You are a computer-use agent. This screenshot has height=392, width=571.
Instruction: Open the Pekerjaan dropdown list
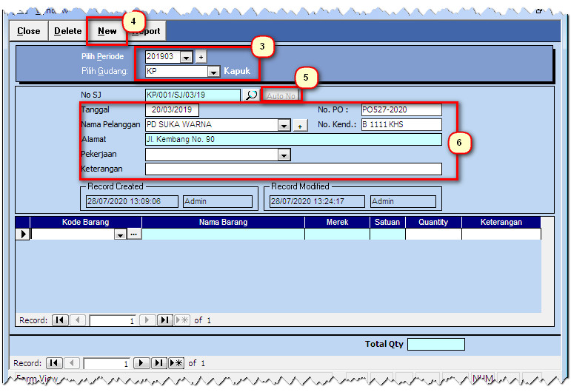click(x=284, y=155)
